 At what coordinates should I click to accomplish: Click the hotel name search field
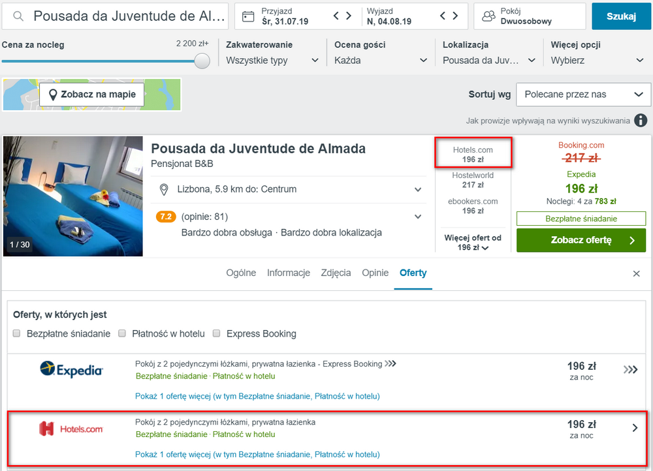[116, 16]
